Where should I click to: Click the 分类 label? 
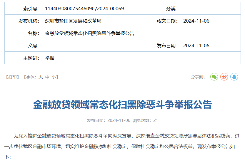[x=172, y=9]
